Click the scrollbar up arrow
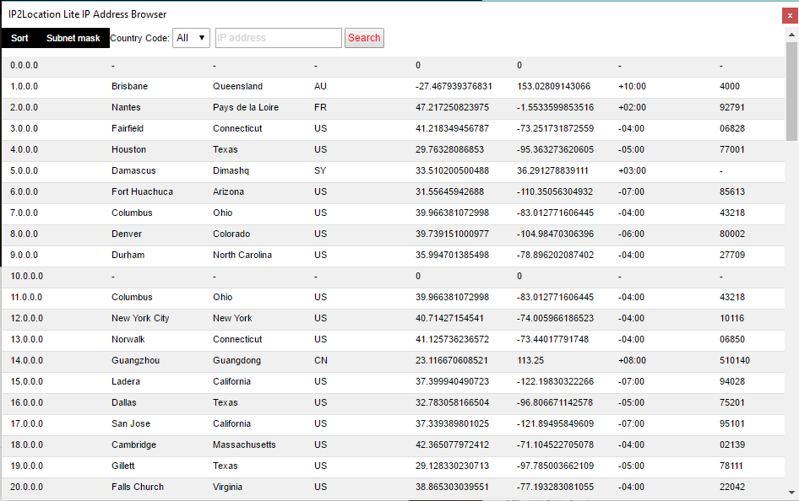This screenshot has width=799, height=501. tap(791, 35)
